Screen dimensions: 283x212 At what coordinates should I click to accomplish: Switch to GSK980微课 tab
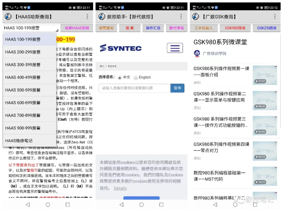coord(235,28)
